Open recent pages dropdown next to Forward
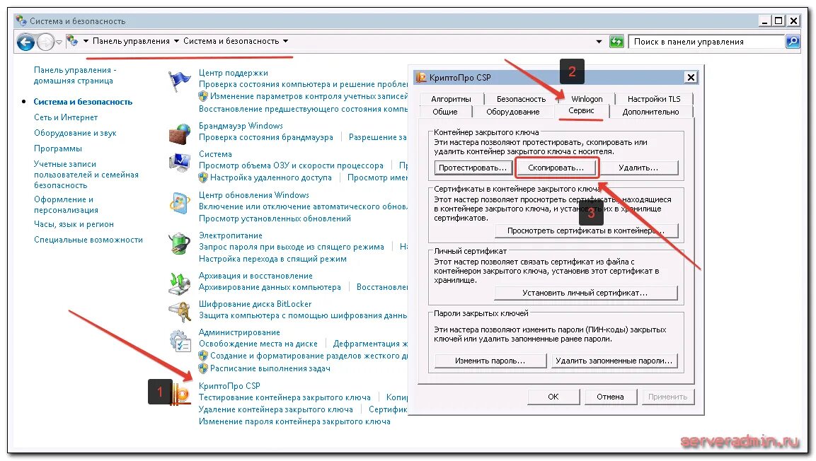Viewport: 816px width, 461px height. point(59,42)
